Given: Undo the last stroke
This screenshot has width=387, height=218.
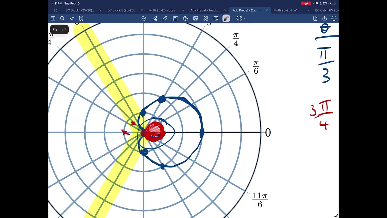Looking at the screenshot, I should (x=55, y=29).
